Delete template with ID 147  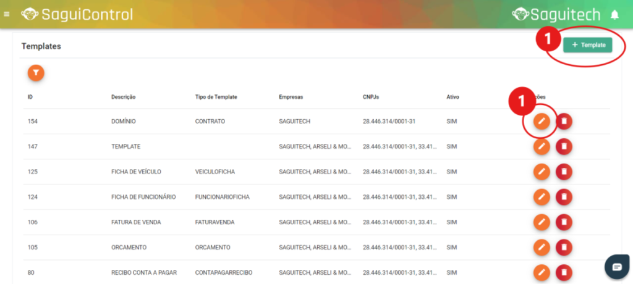pyautogui.click(x=564, y=146)
